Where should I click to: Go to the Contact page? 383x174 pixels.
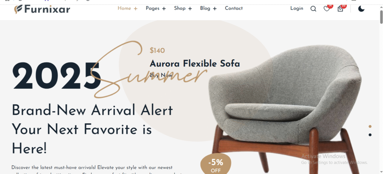(x=234, y=8)
